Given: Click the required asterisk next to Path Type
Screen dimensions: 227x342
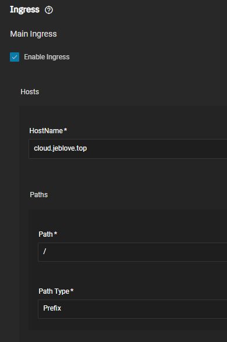Looking at the screenshot, I should click(72, 291).
